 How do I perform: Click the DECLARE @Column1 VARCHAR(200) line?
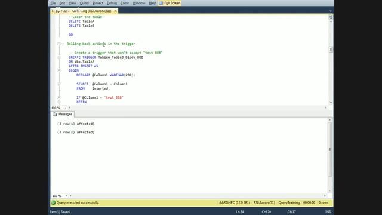[106, 75]
